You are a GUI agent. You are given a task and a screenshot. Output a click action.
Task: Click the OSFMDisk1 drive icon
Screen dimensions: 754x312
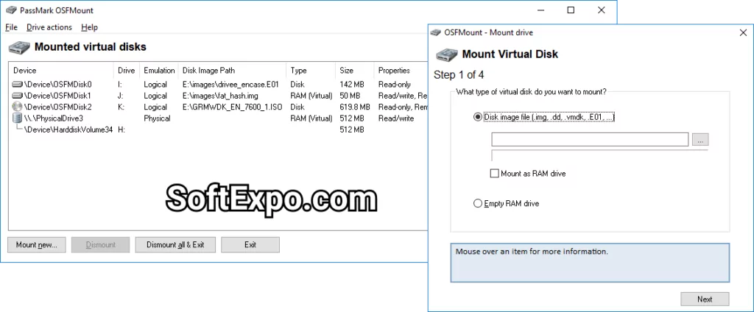click(18, 96)
